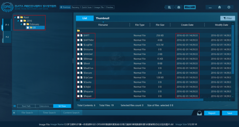Click the home icon in top bar
Screen dimensions: 239x127
click(219, 7)
